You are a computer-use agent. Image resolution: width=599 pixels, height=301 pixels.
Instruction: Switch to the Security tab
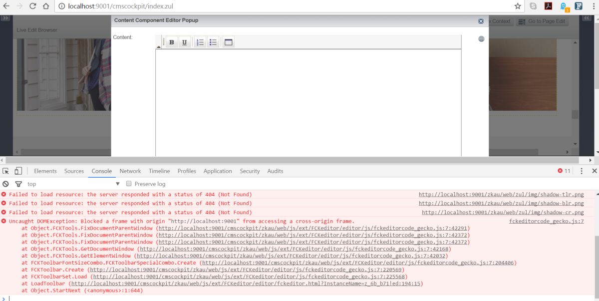point(250,171)
